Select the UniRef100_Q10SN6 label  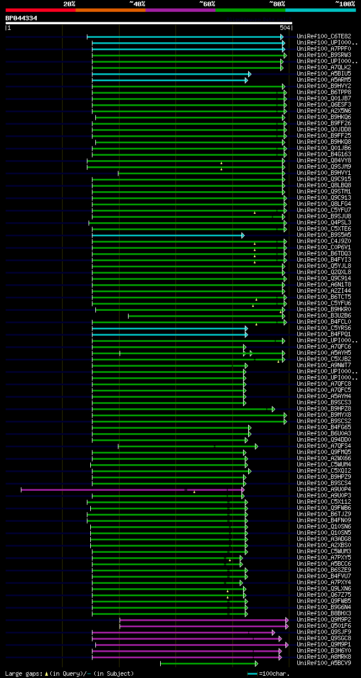point(324,527)
